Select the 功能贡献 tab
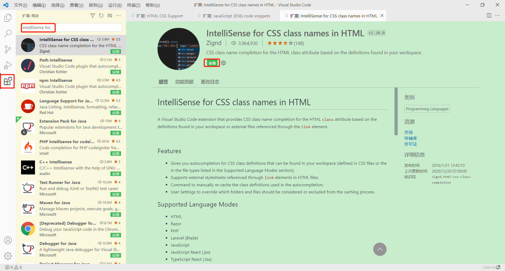505x271 pixels. [184, 82]
